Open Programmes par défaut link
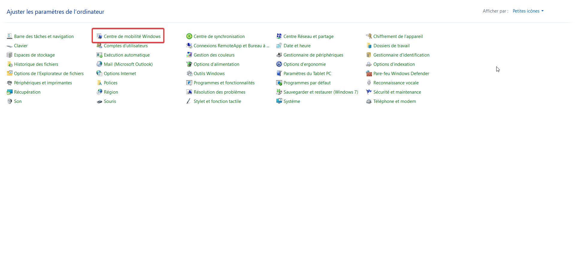575x277 pixels. click(307, 83)
